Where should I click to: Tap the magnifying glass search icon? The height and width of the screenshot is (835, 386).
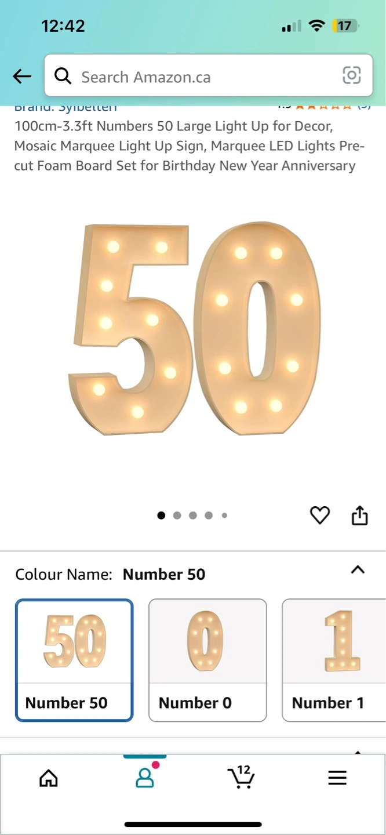[63, 76]
